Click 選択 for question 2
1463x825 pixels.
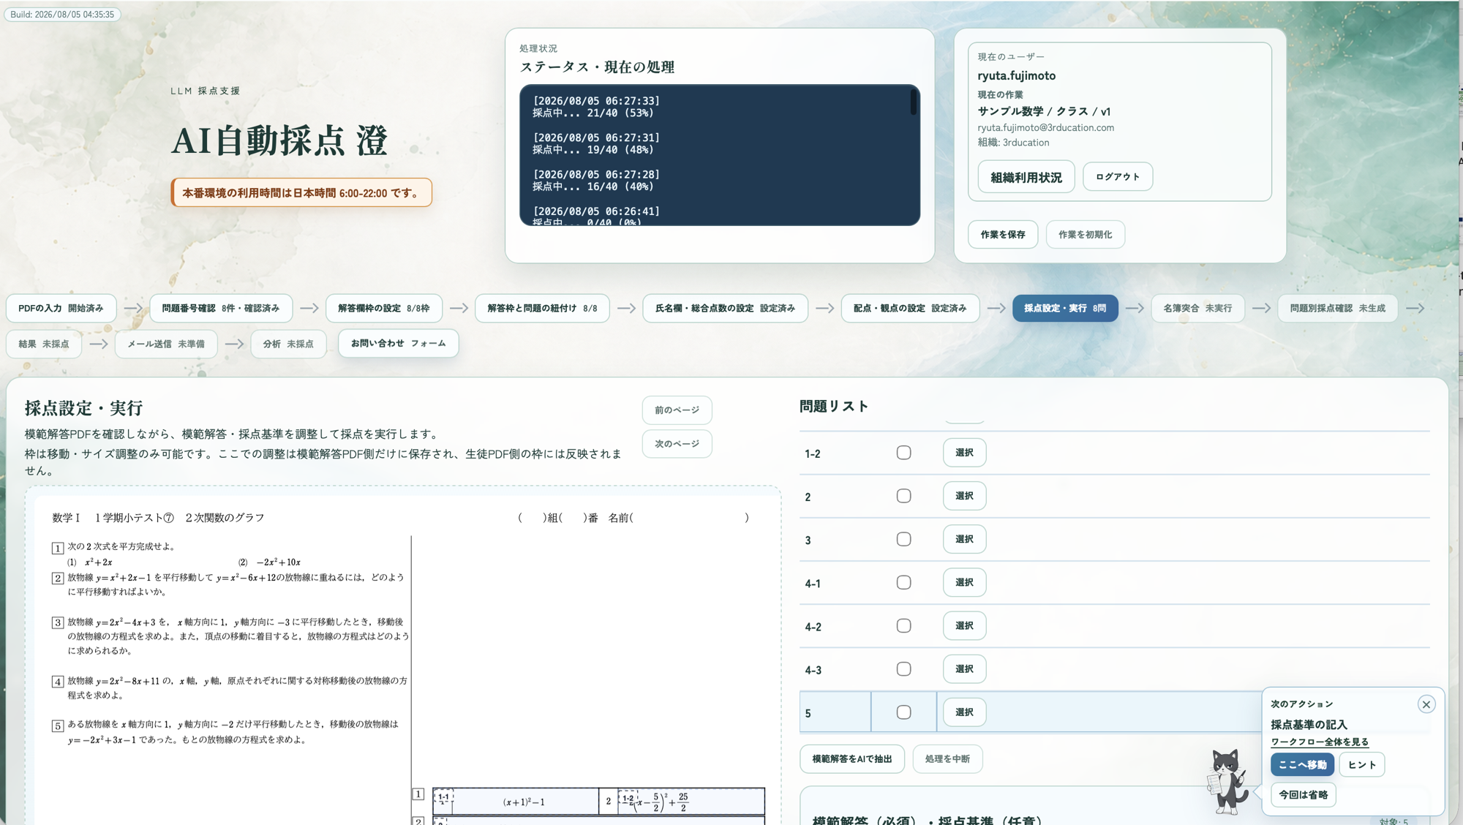964,496
